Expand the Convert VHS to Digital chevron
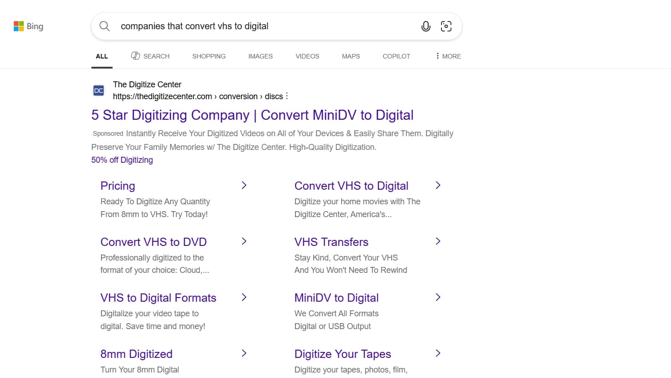671x378 pixels. [x=438, y=185]
